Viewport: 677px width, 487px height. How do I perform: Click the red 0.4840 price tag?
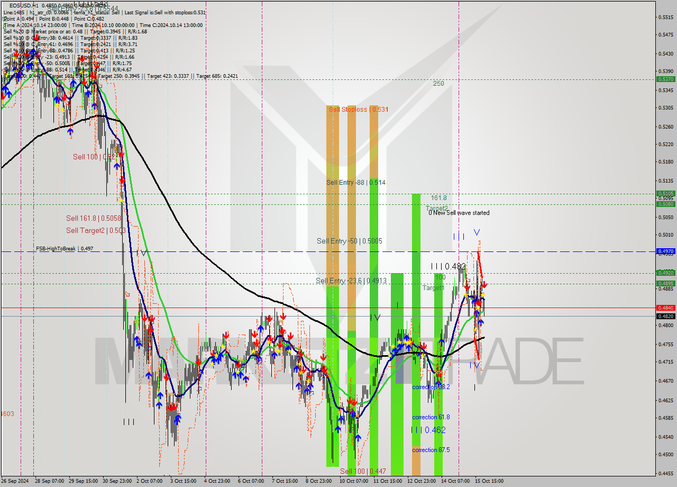pos(665,308)
